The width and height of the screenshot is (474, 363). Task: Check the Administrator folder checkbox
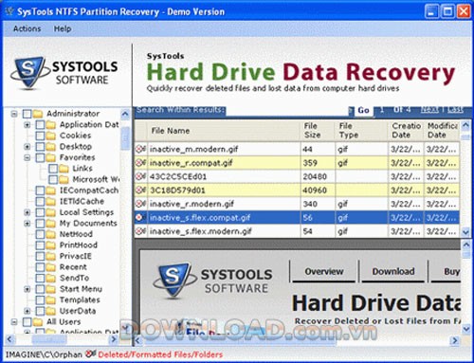point(27,114)
